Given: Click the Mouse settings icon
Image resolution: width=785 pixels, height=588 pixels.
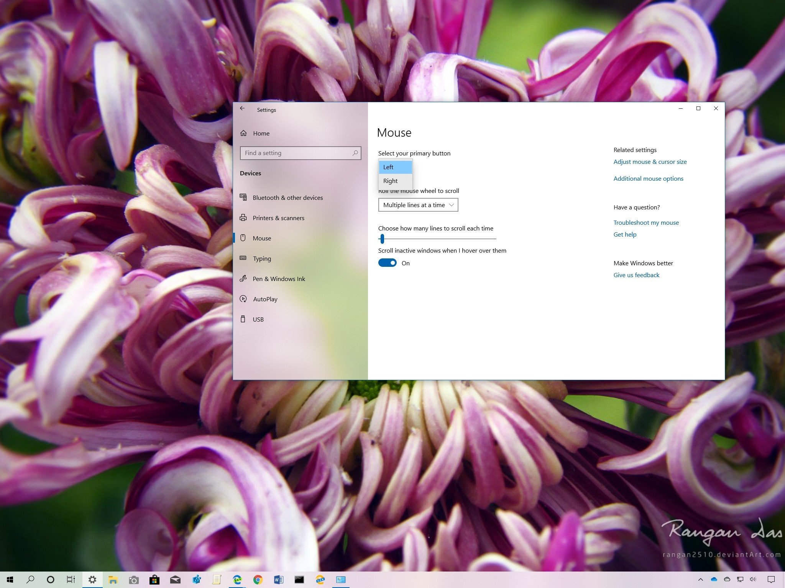Looking at the screenshot, I should point(244,238).
